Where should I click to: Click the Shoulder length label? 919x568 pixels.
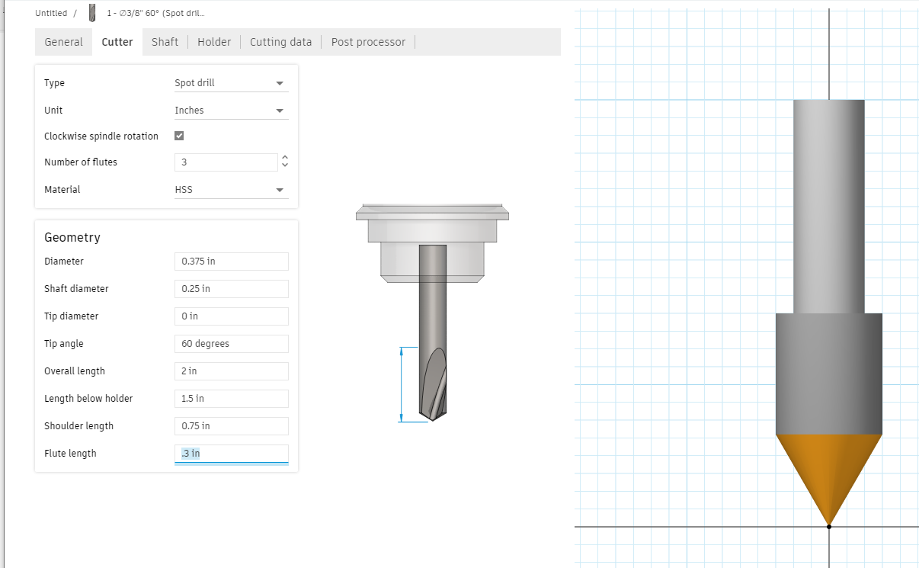78,426
